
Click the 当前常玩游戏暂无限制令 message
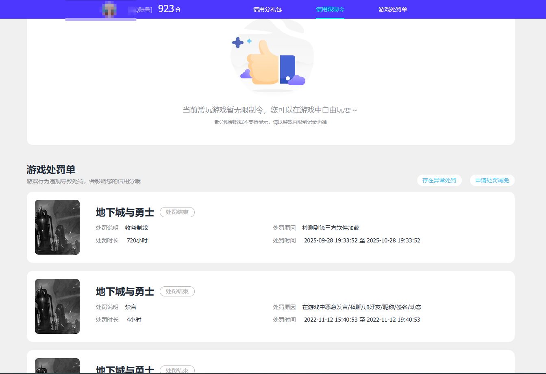coord(270,110)
